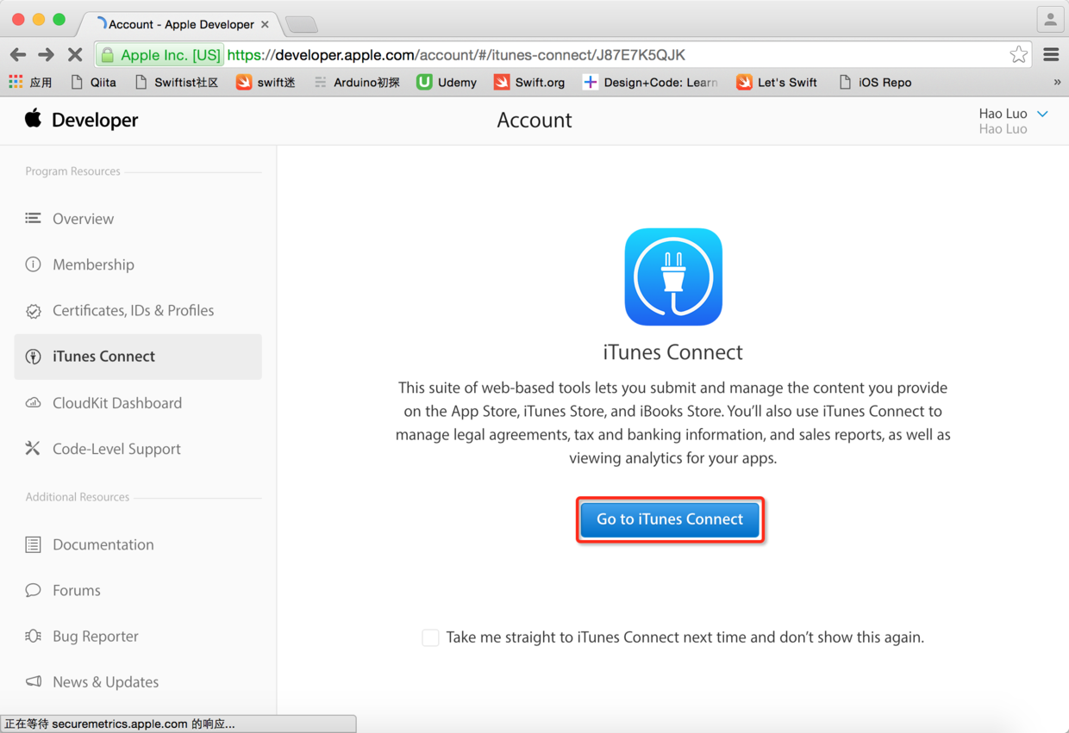Click the large iTunes Connect plug icon
Image resolution: width=1069 pixels, height=733 pixels.
tap(673, 276)
